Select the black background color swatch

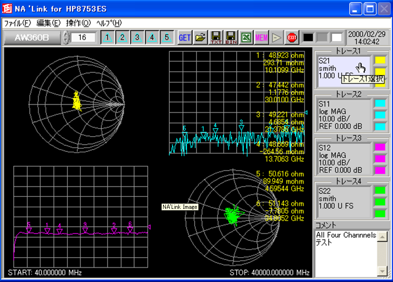pos(308,38)
